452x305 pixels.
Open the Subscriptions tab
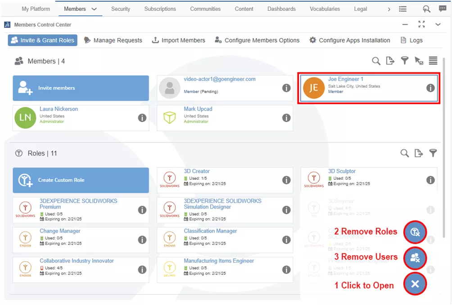pyautogui.click(x=160, y=9)
